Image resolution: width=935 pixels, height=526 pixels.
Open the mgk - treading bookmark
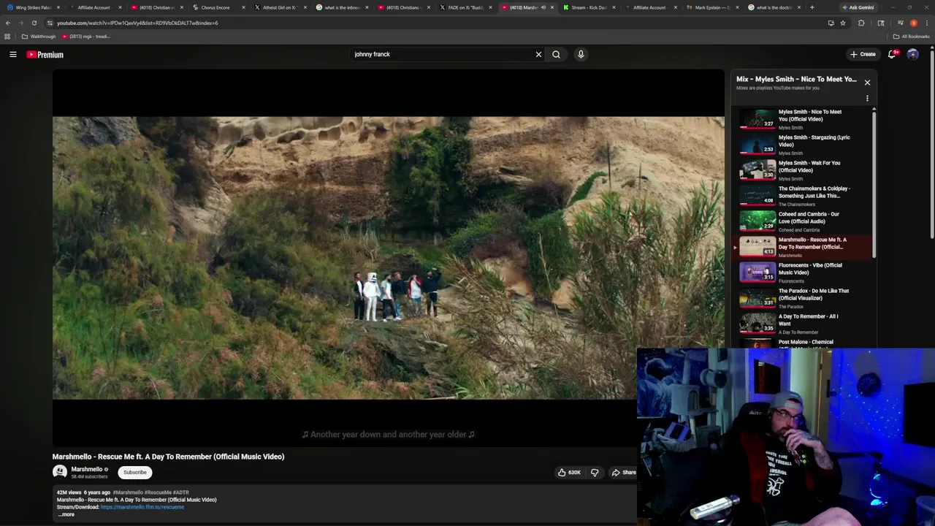[86, 37]
